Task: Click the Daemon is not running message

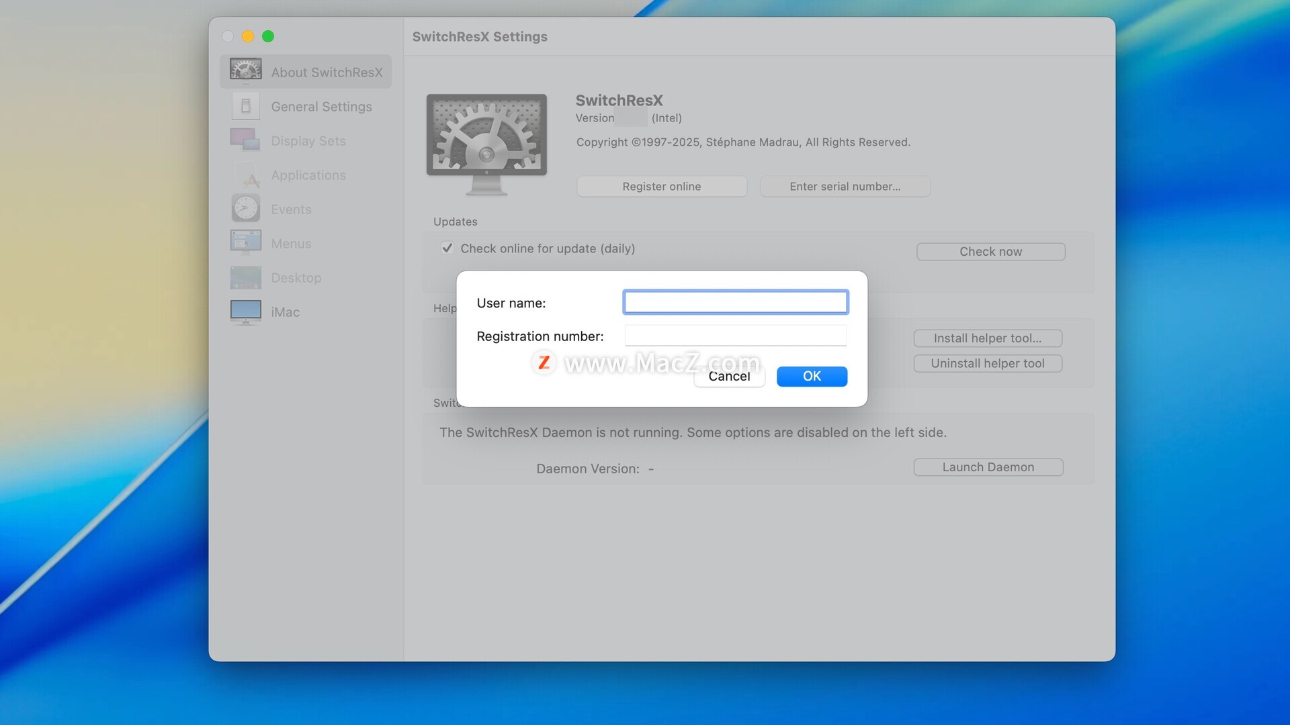Action: pyautogui.click(x=693, y=433)
